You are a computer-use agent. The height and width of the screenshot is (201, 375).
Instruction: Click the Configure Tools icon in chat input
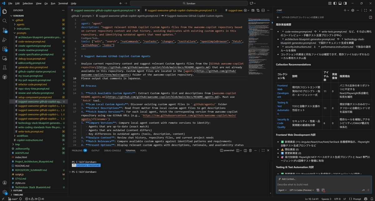point(318,190)
